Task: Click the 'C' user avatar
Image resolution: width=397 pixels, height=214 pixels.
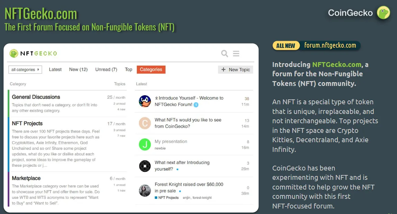Action: (x=145, y=123)
